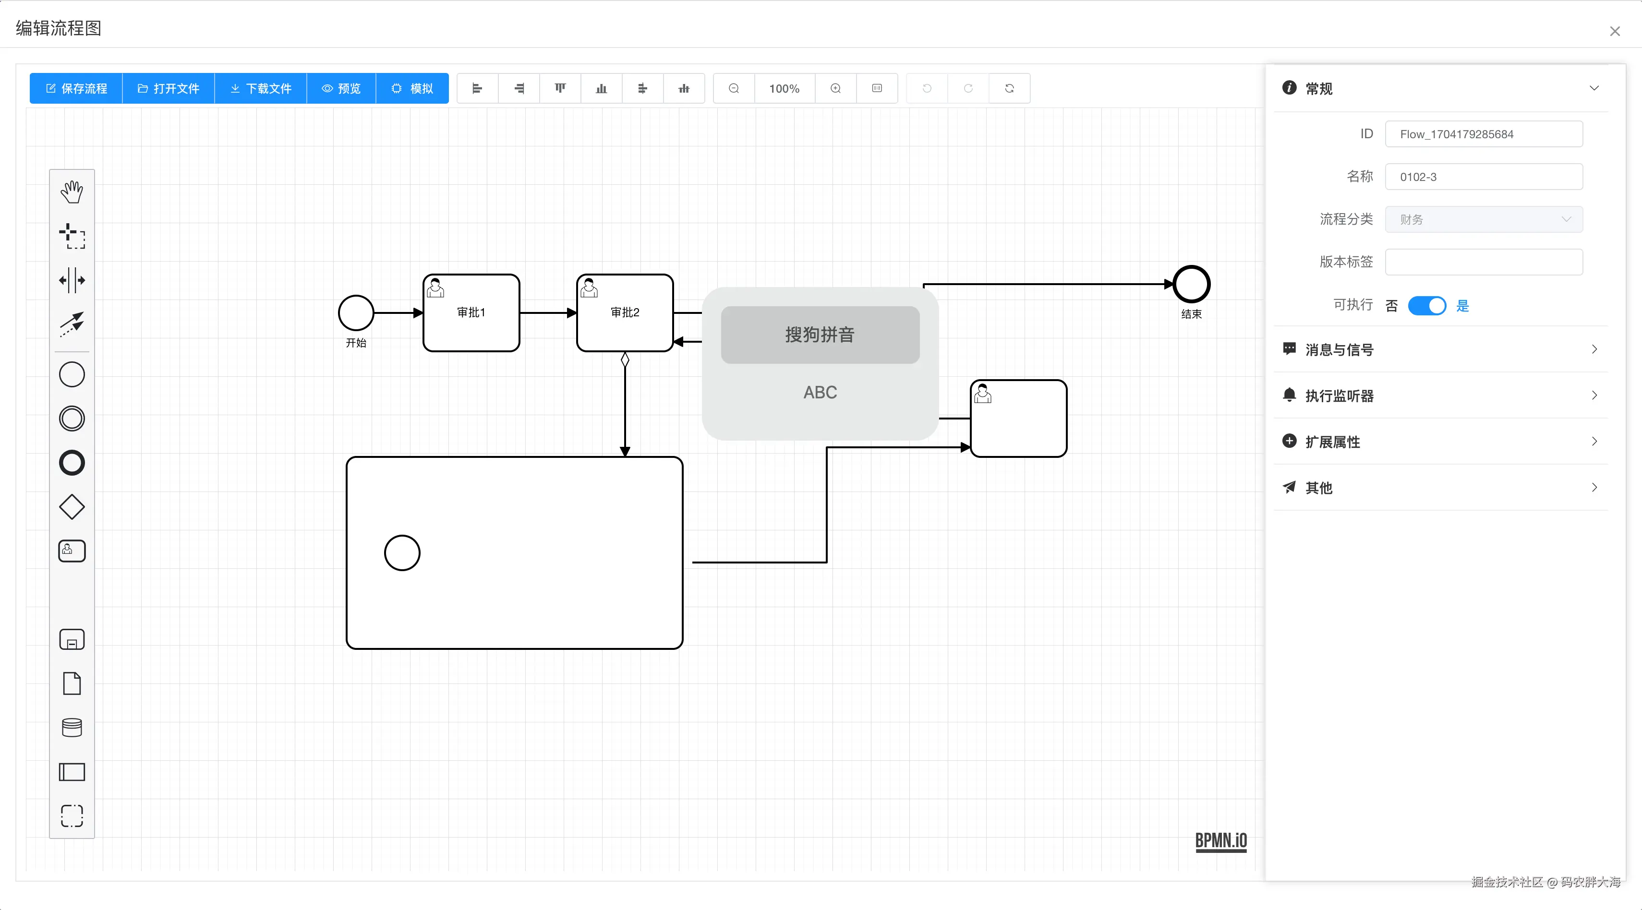The width and height of the screenshot is (1642, 910).
Task: Toggle the 可执行 executable switch
Action: (x=1426, y=306)
